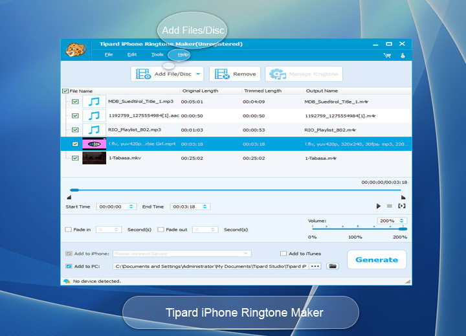Set volume slider to the 100% mark

[357, 229]
